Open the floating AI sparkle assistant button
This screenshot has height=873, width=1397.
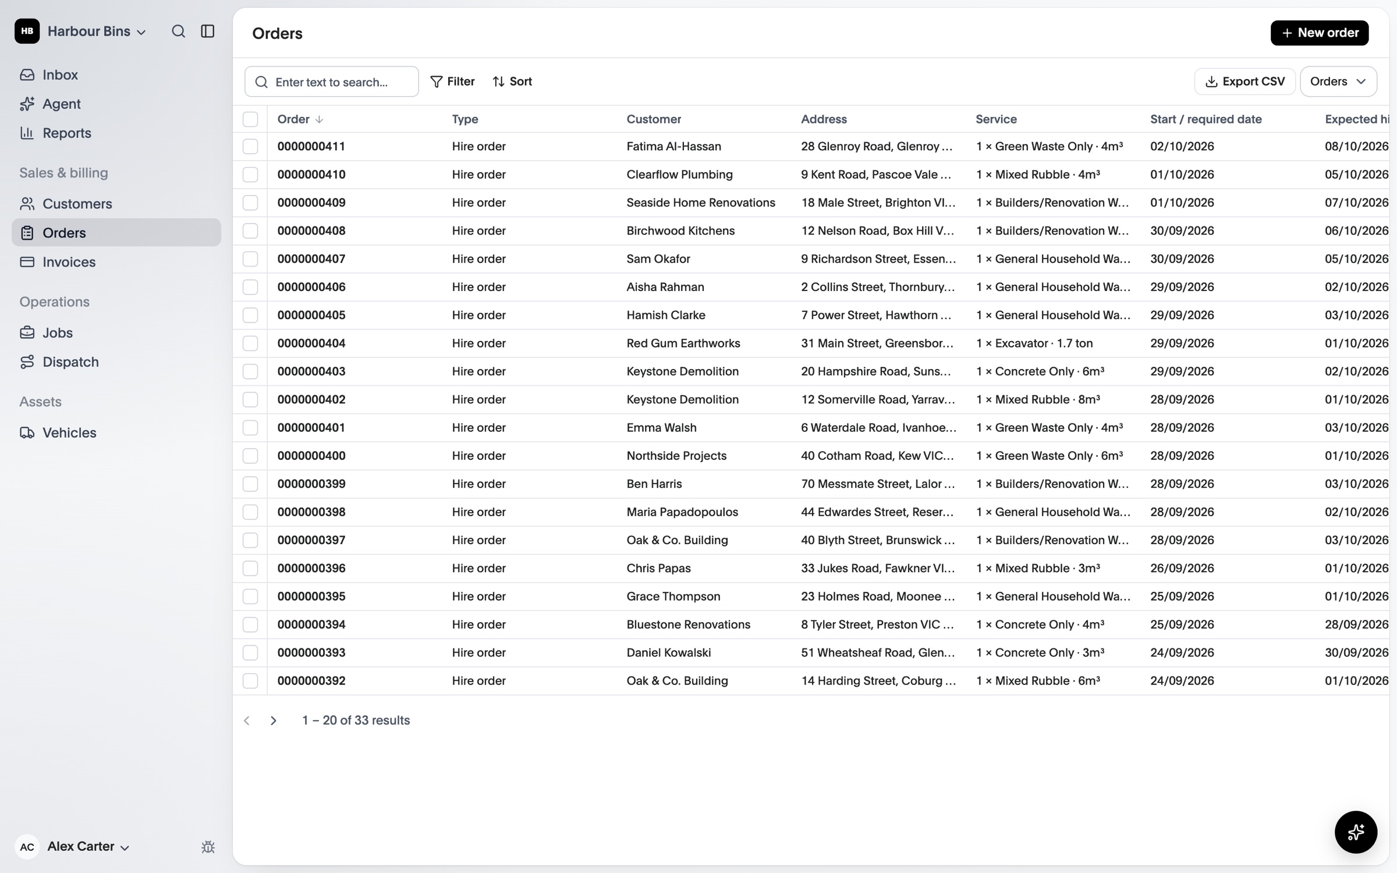pyautogui.click(x=1356, y=832)
